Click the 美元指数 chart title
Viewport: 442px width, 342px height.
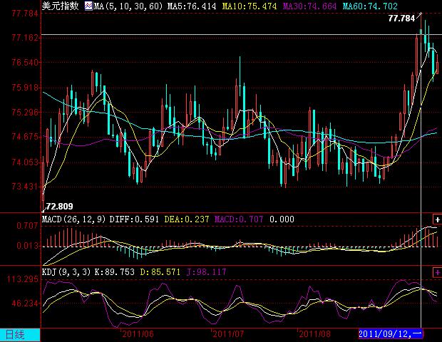coord(61,6)
